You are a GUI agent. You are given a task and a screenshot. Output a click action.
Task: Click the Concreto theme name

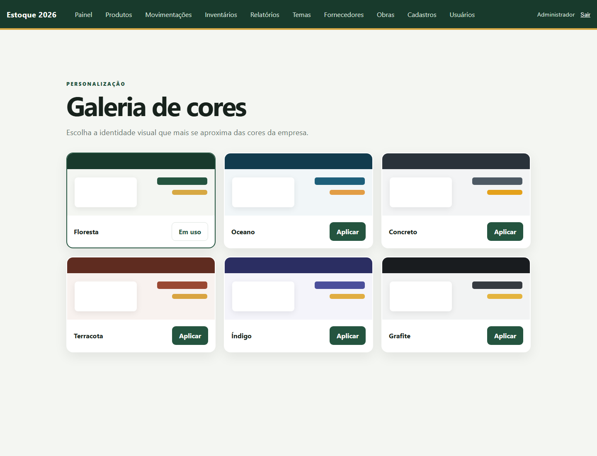(x=403, y=232)
